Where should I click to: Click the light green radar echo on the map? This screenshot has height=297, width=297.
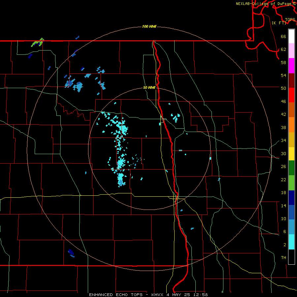(x=37, y=43)
